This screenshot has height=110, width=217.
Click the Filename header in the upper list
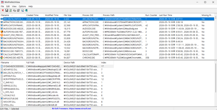tap(13, 15)
